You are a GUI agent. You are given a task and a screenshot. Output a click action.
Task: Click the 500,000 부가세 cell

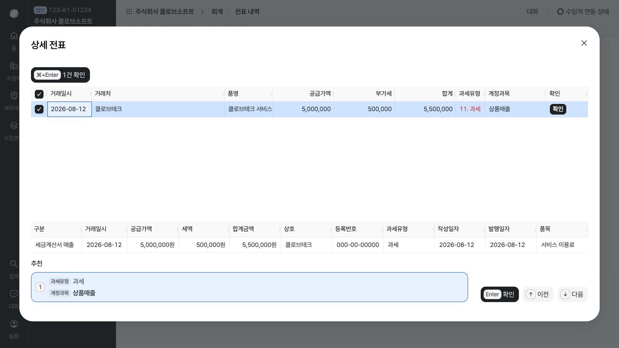click(x=364, y=109)
